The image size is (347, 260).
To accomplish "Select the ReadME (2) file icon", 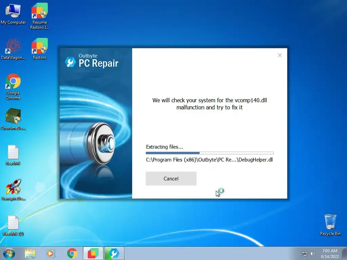I will [x=13, y=225].
